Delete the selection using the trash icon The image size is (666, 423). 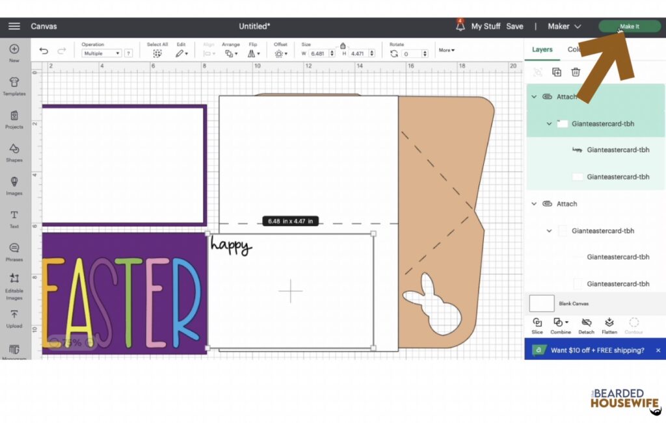point(576,72)
